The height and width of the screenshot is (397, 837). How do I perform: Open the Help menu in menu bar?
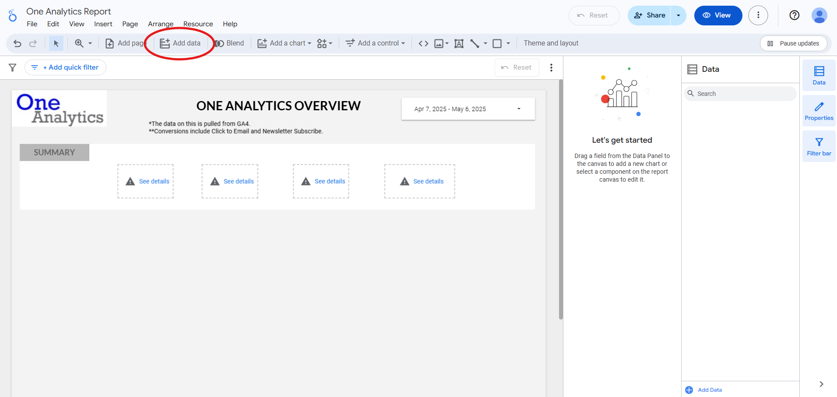[230, 24]
